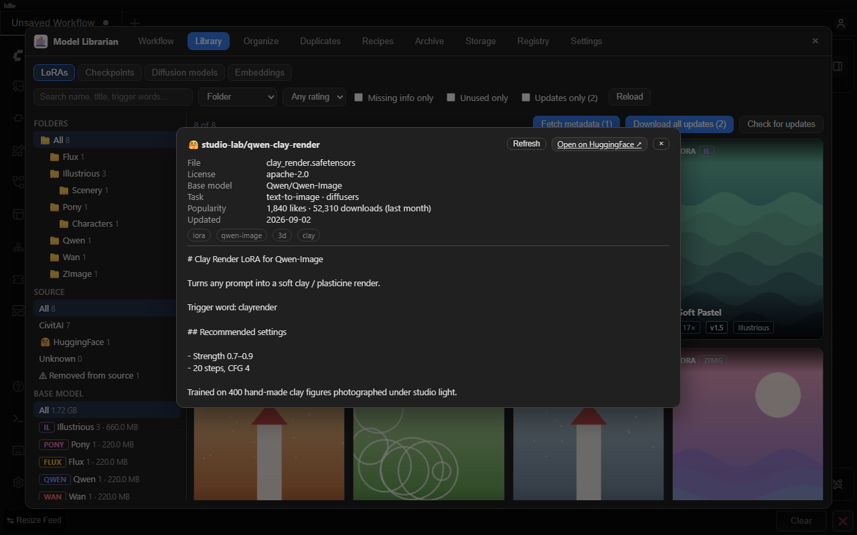This screenshot has height=535, width=857.
Task: Filter by Qwen base model
Action: click(x=107, y=479)
